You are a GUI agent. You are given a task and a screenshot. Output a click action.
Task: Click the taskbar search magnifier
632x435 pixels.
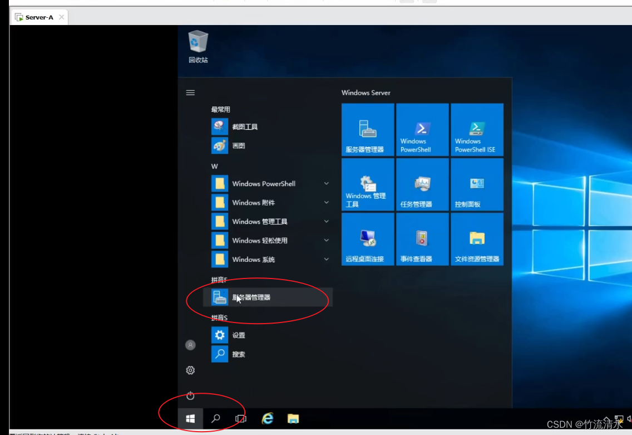[216, 419]
